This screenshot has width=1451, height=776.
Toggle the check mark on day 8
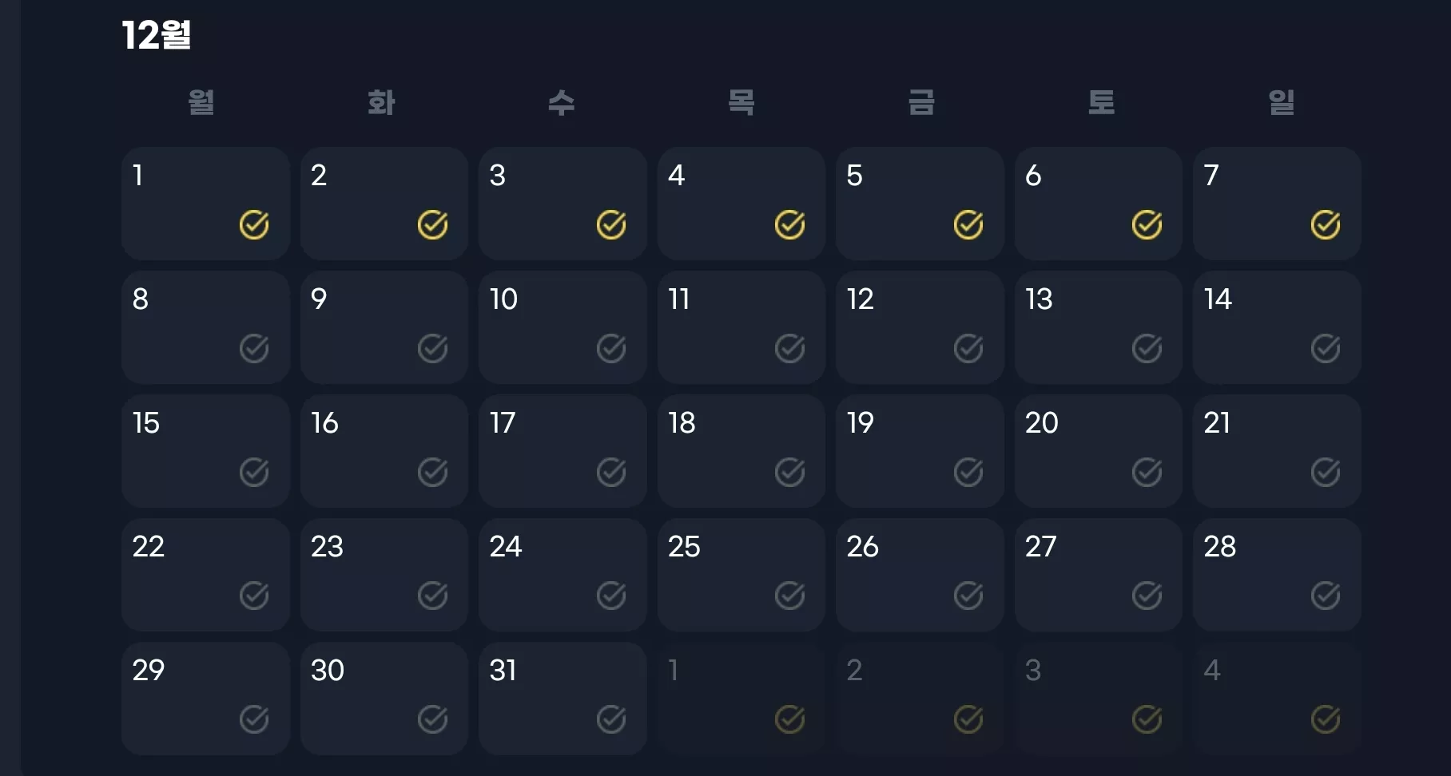(254, 349)
